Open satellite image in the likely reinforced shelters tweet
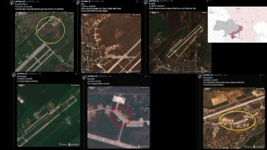 234,118
